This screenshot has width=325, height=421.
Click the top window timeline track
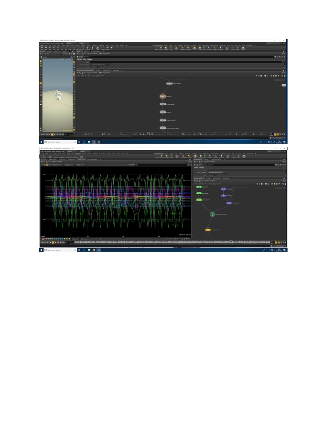[172, 133]
